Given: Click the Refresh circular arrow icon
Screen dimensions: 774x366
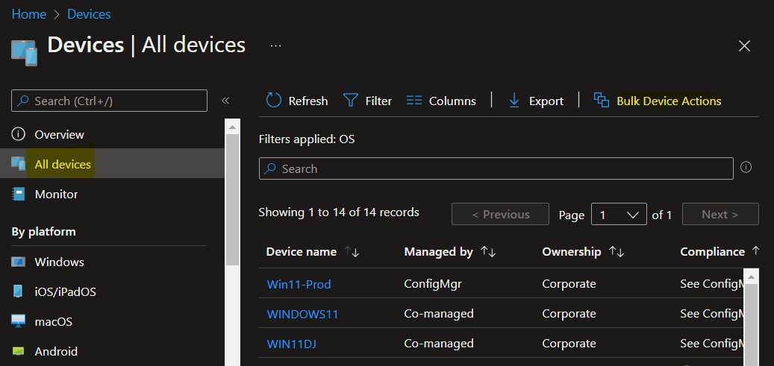Looking at the screenshot, I should (273, 100).
